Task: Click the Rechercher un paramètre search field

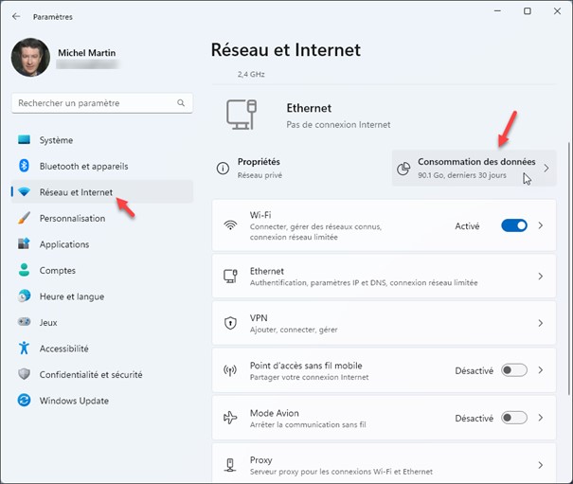Action: [x=93, y=103]
